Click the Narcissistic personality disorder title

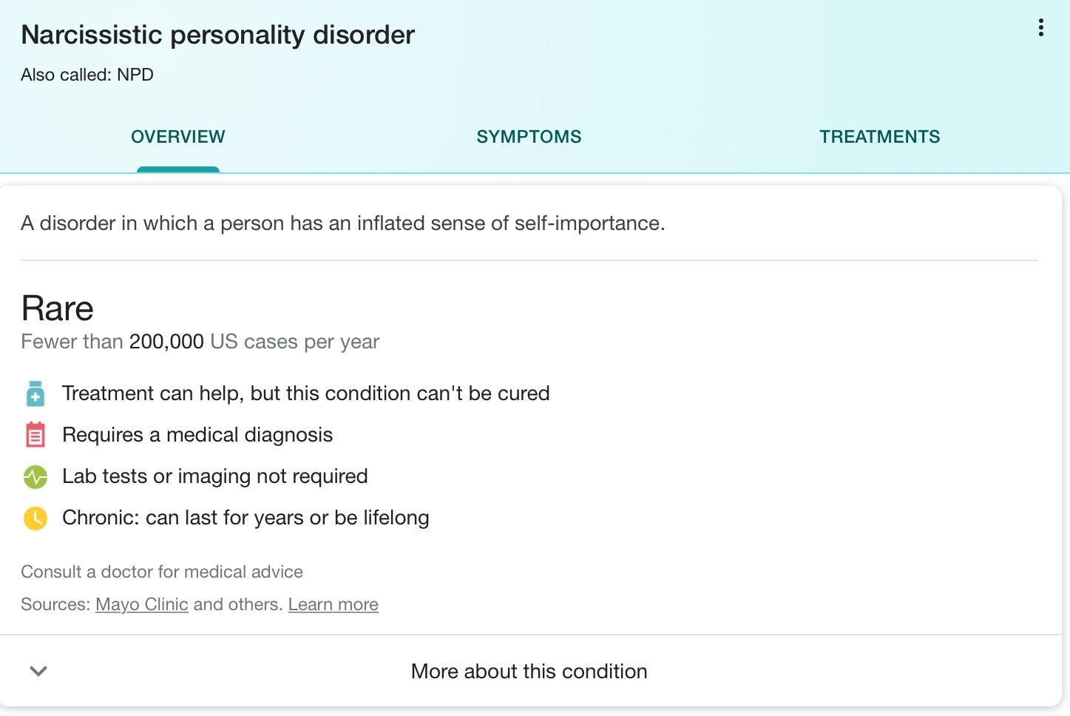pyautogui.click(x=218, y=35)
